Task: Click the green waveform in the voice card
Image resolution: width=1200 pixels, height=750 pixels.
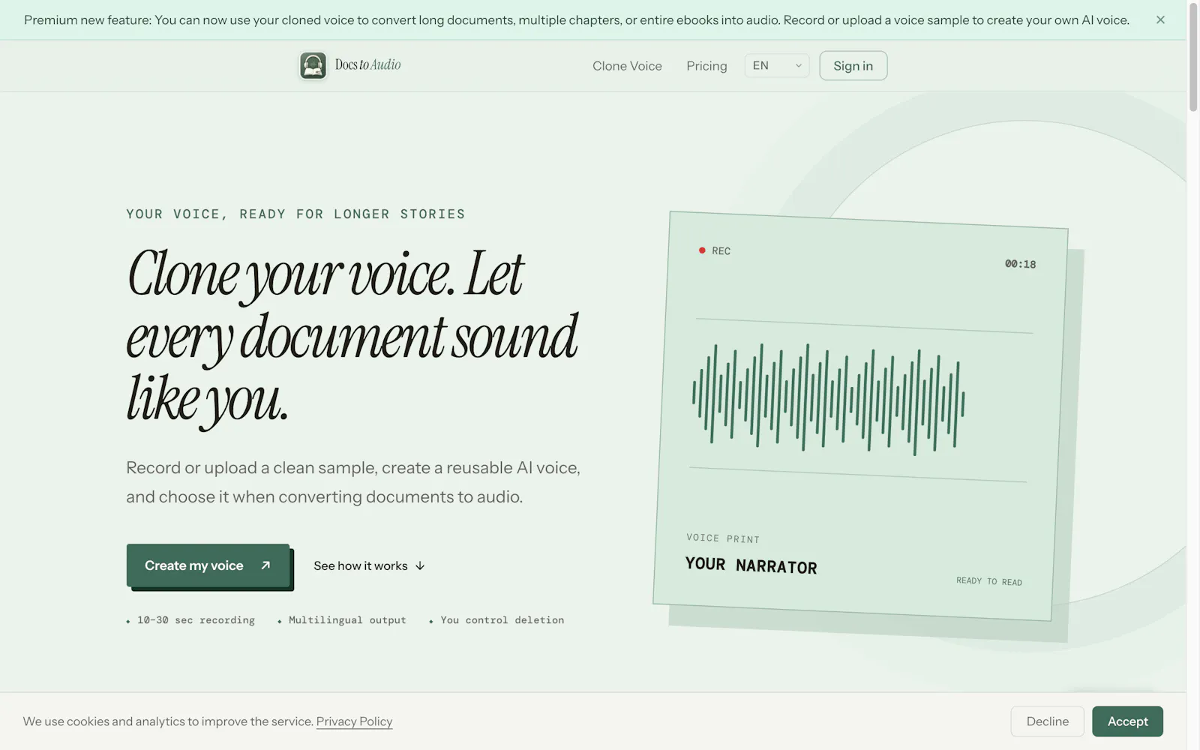Action: pyautogui.click(x=828, y=399)
